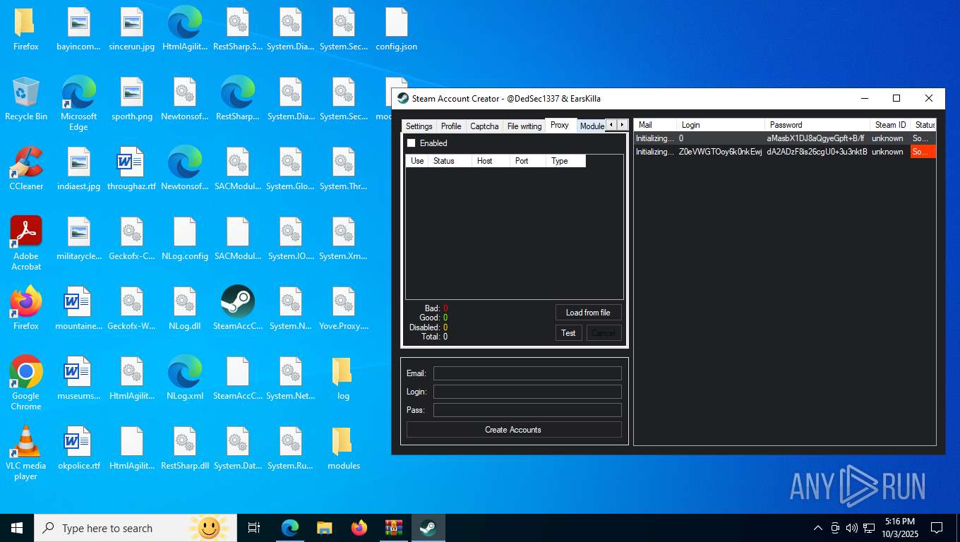Switch to the Profile tab

pyautogui.click(x=451, y=126)
